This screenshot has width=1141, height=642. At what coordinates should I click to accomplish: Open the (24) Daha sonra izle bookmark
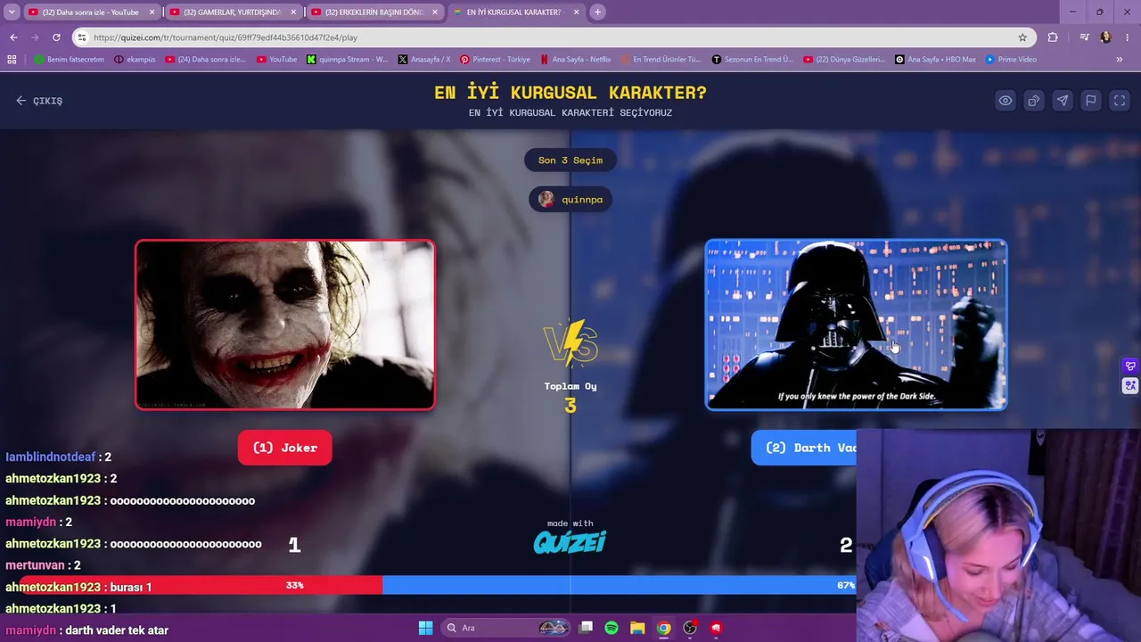205,60
